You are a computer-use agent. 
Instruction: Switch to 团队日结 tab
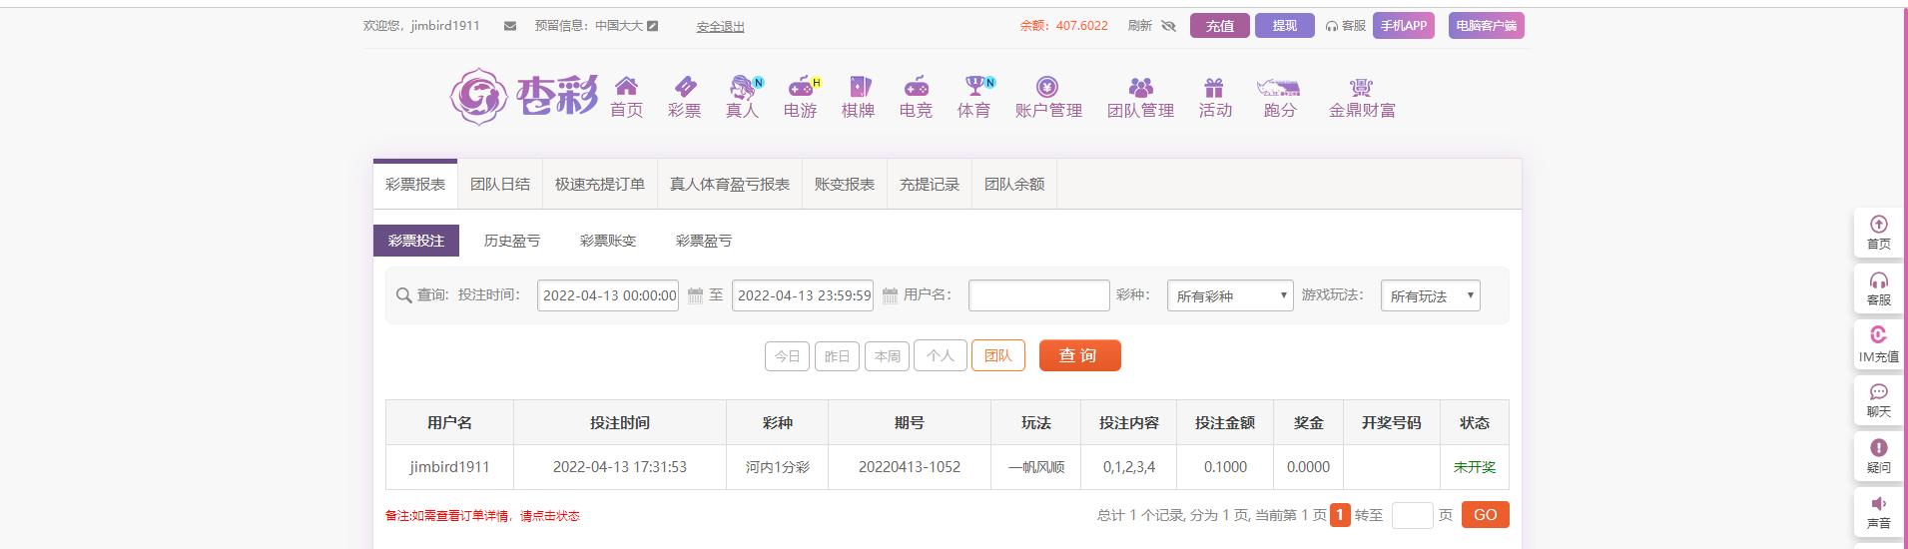point(500,185)
